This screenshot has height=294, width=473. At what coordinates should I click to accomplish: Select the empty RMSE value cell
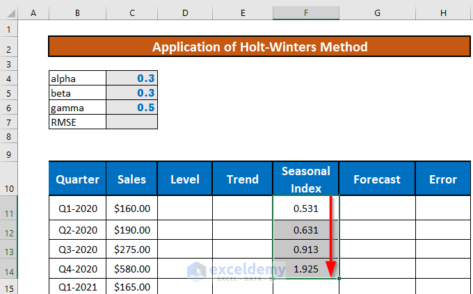(x=132, y=122)
